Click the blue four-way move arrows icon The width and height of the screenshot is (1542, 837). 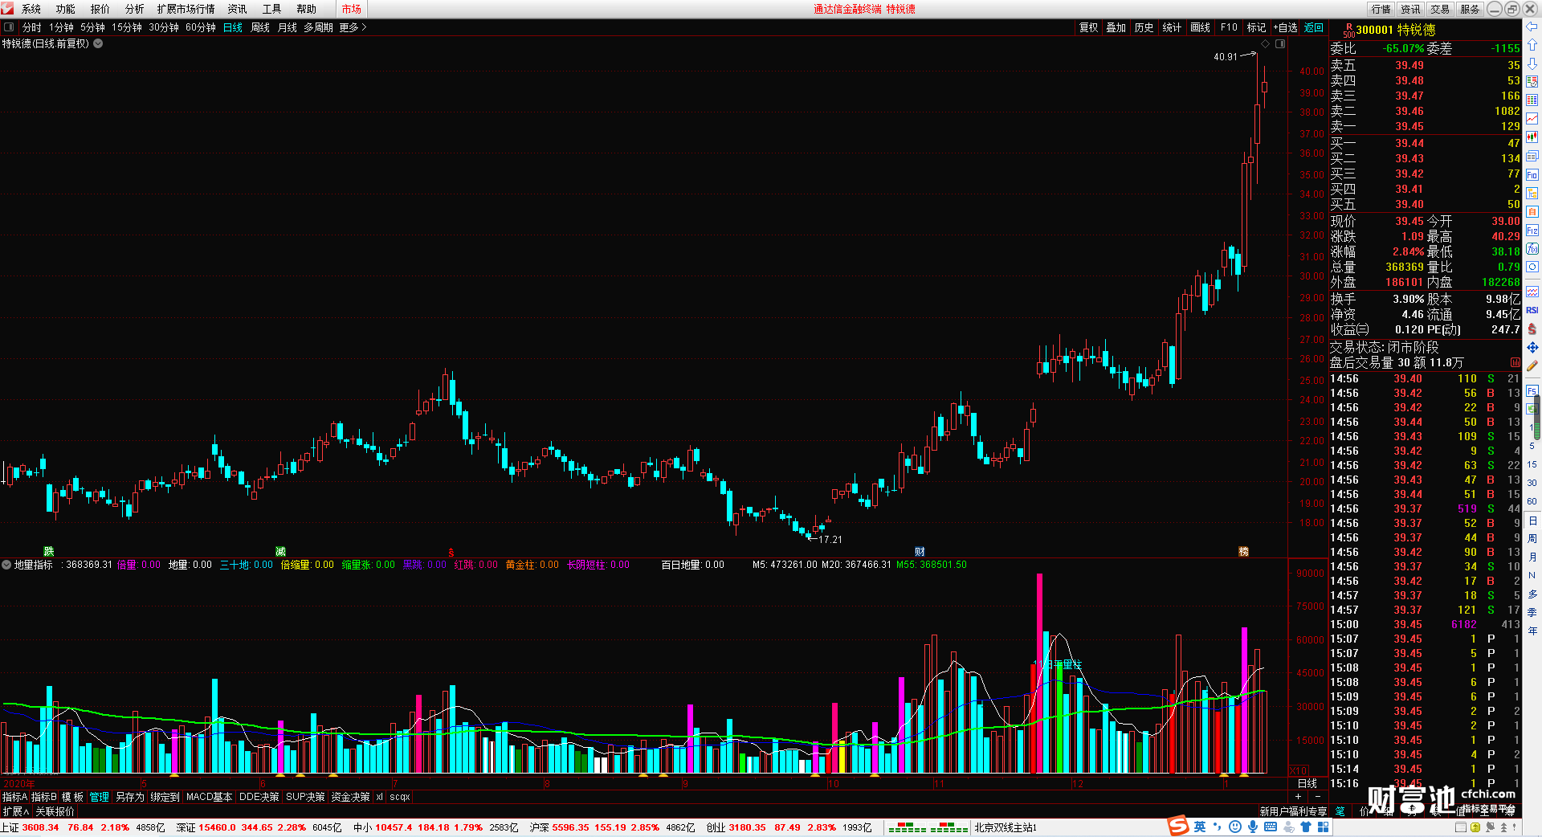point(1532,347)
